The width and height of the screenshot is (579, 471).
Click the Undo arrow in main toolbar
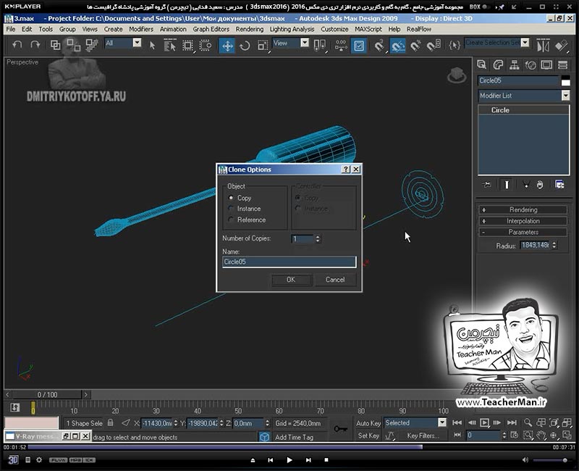(17, 45)
